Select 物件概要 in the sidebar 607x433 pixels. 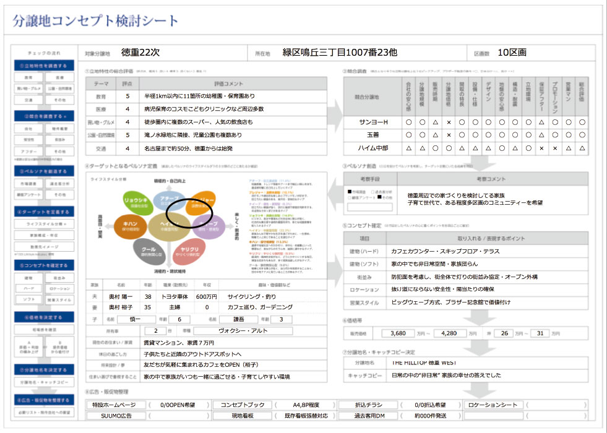(x=59, y=129)
